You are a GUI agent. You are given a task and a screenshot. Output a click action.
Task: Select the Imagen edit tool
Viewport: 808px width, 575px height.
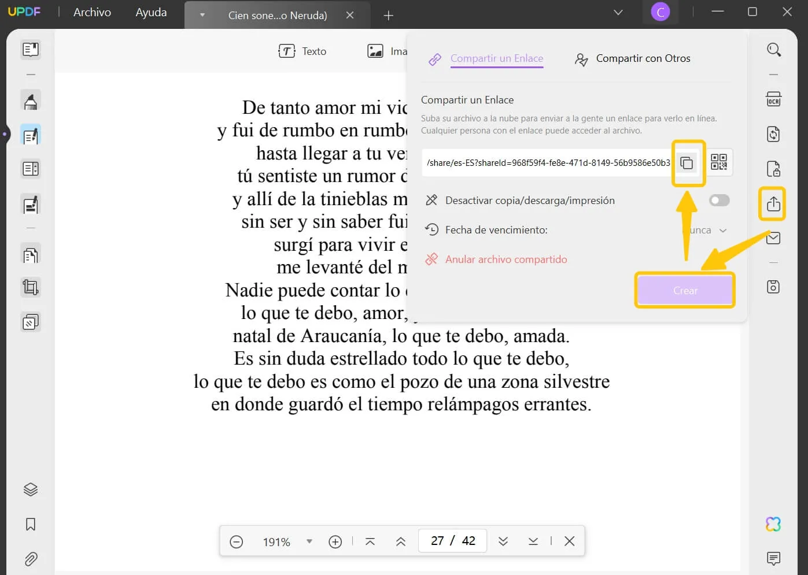point(388,51)
